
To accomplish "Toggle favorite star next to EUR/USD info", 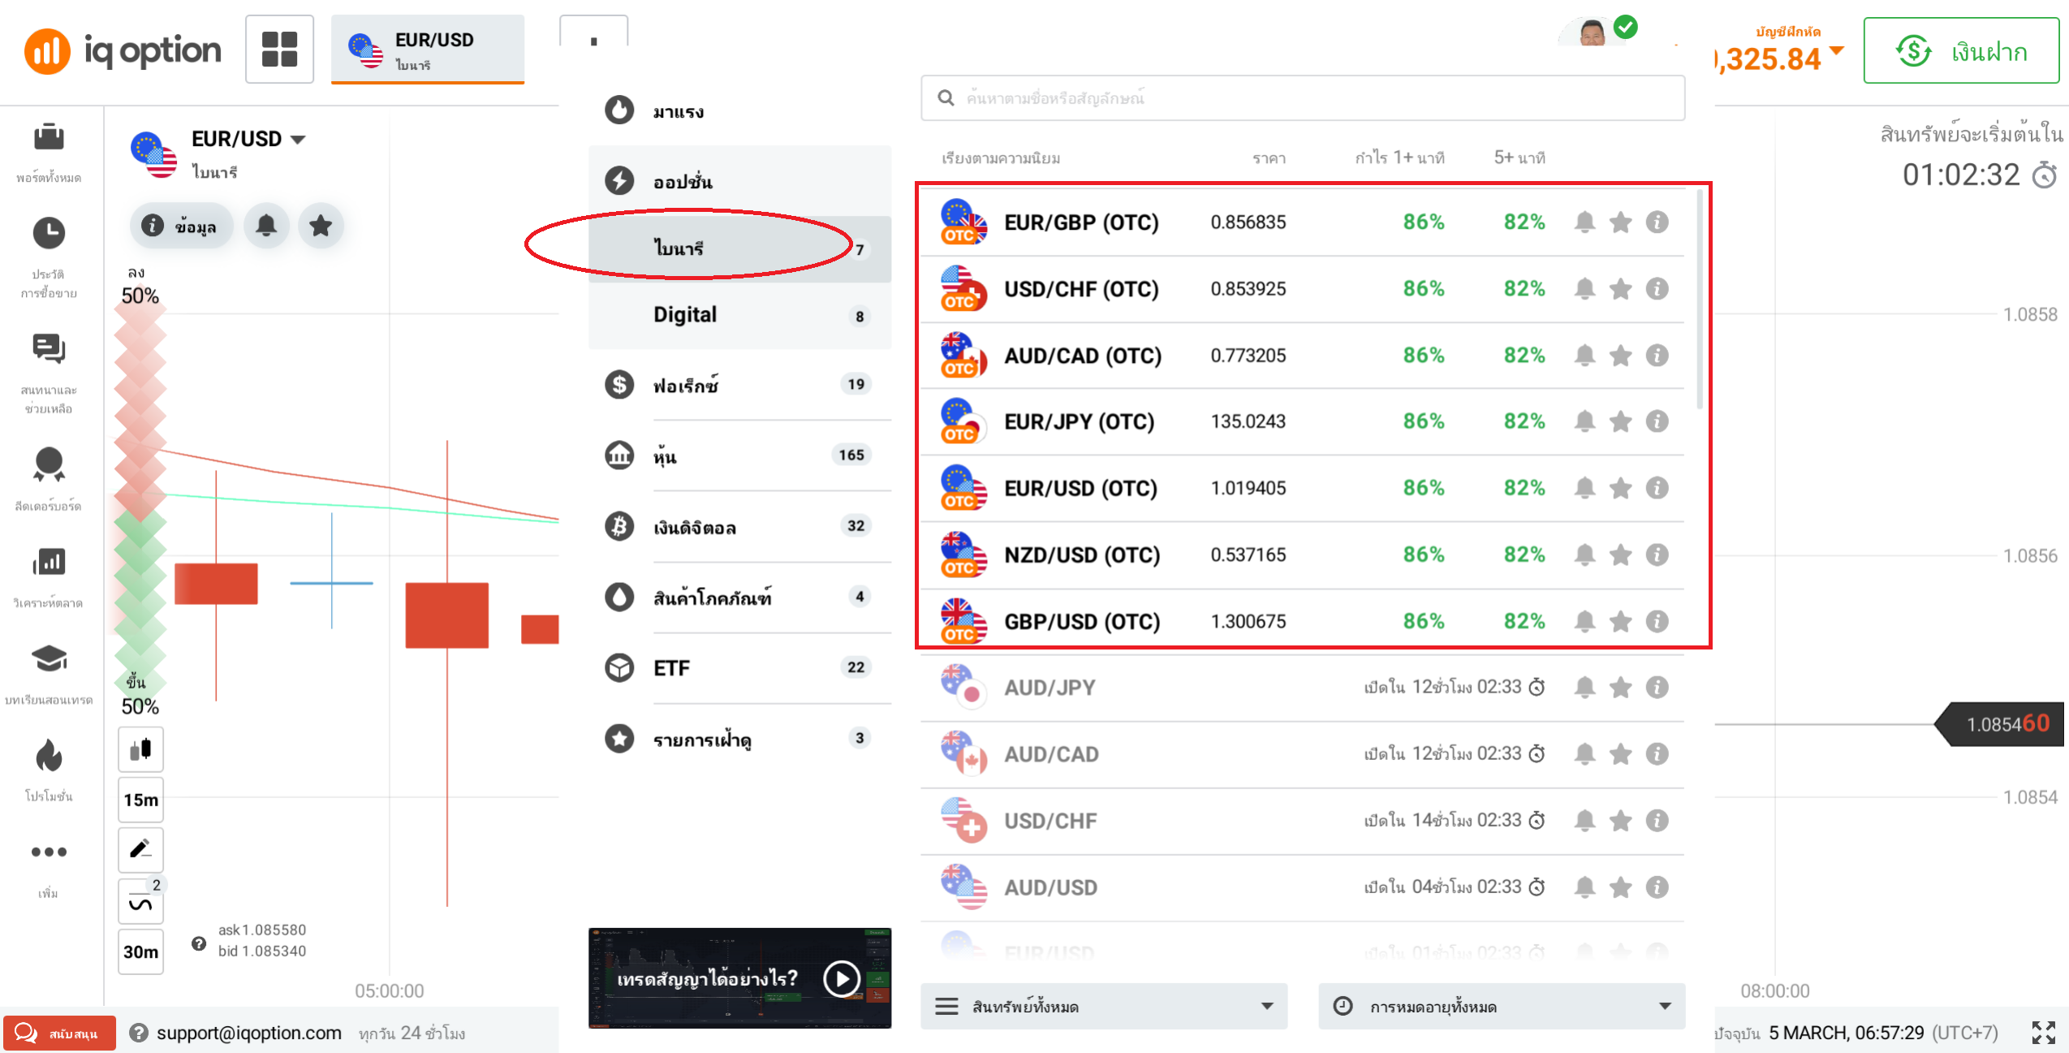I will [321, 226].
